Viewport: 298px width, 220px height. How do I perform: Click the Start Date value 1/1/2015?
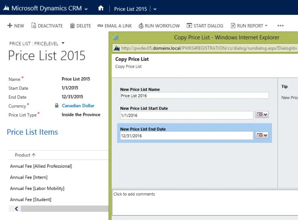click(70, 88)
